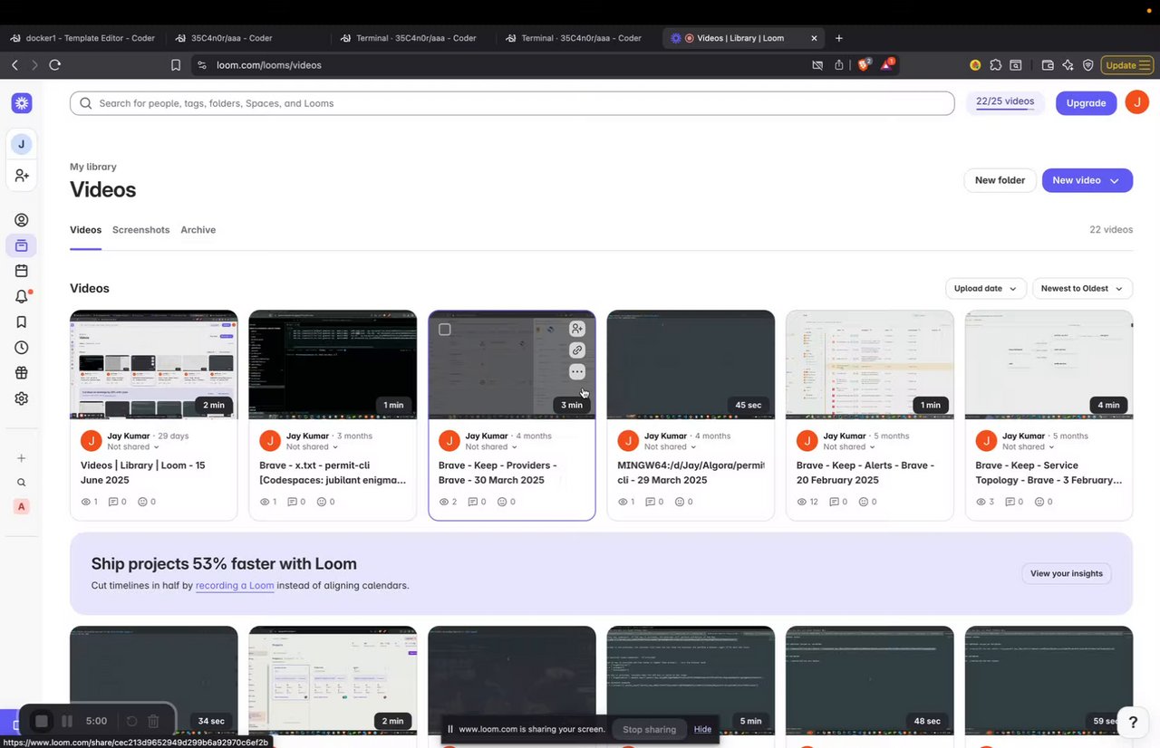Image resolution: width=1160 pixels, height=748 pixels.
Task: Switch to the Screenshots tab
Action: click(140, 230)
